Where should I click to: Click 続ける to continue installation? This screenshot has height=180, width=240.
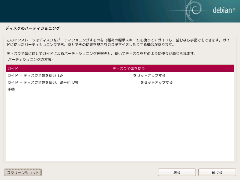(x=217, y=172)
